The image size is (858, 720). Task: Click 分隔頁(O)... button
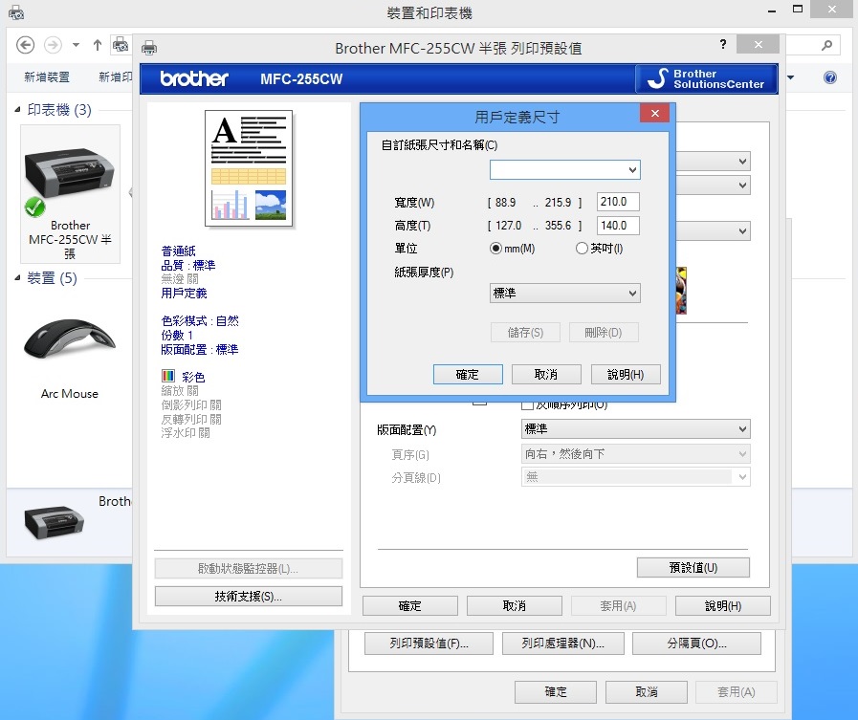696,644
